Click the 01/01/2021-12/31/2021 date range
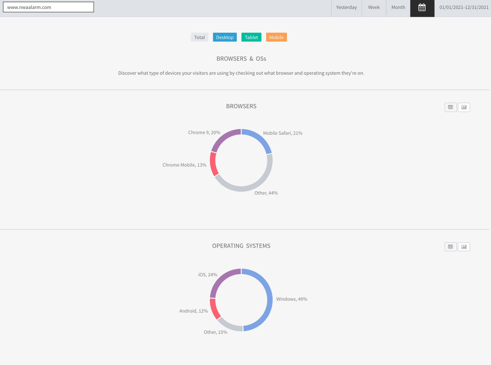This screenshot has width=491, height=365. 464,8
